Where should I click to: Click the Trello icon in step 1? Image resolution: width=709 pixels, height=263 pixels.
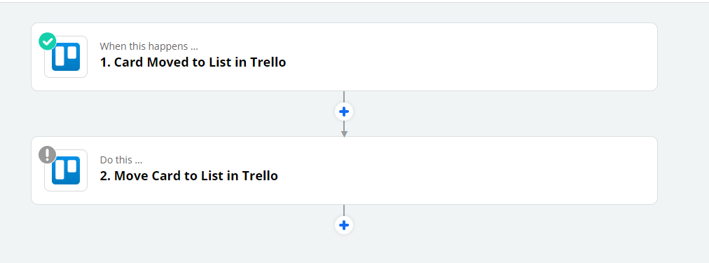pos(66,57)
